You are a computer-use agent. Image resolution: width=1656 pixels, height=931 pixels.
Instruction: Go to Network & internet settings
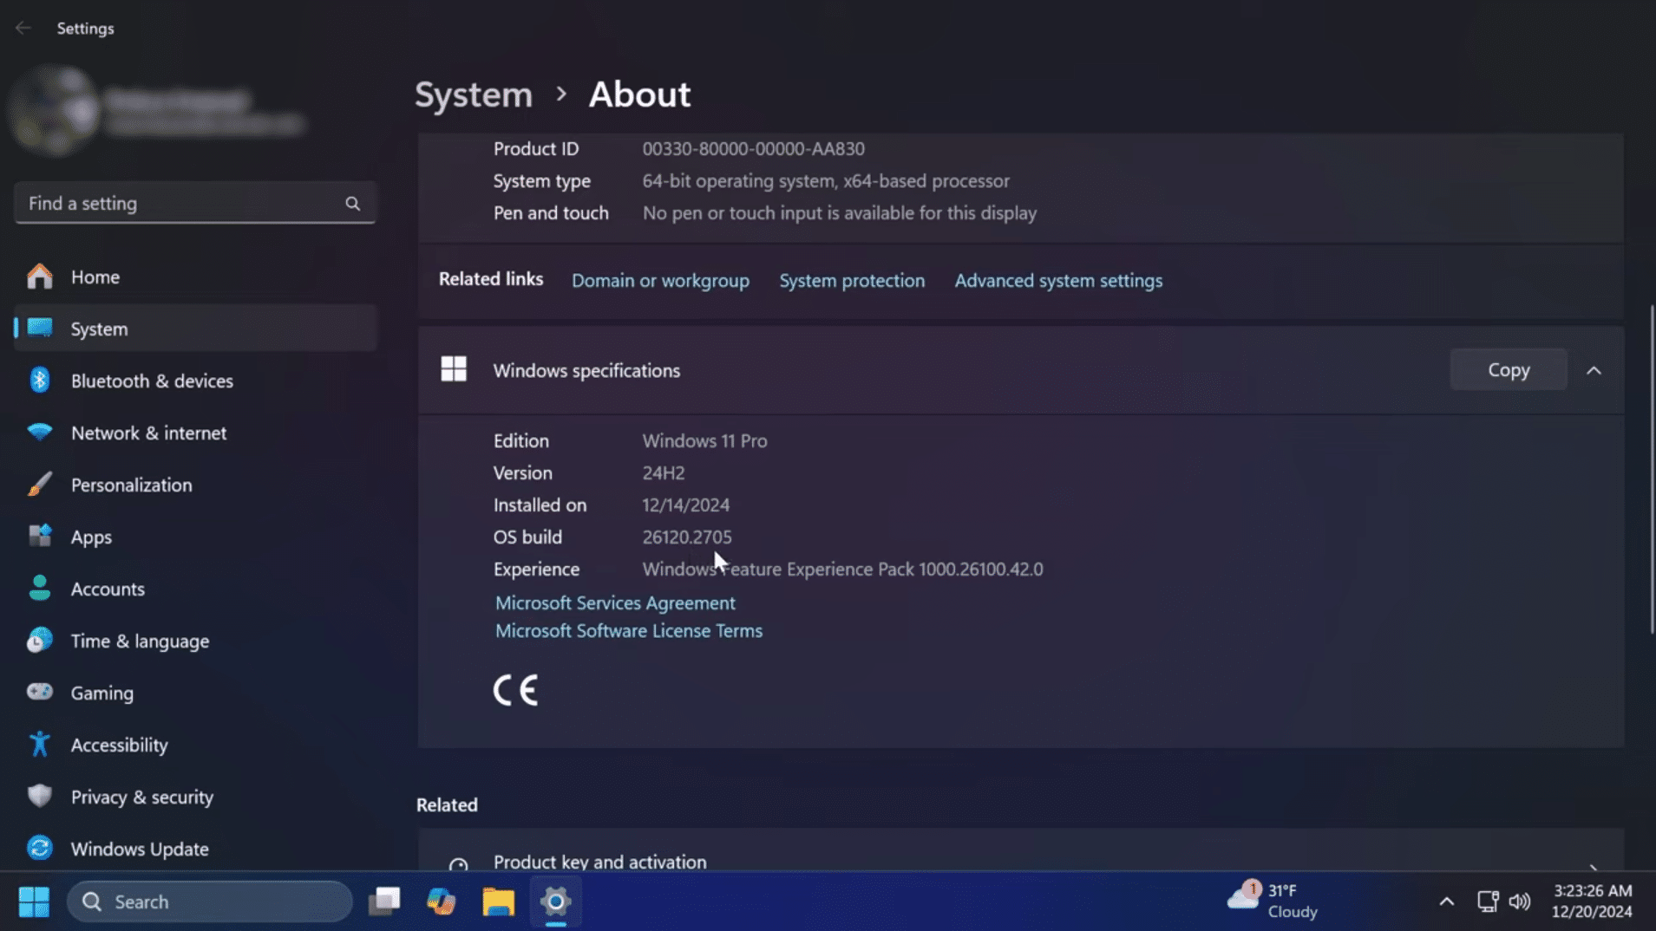(195, 433)
